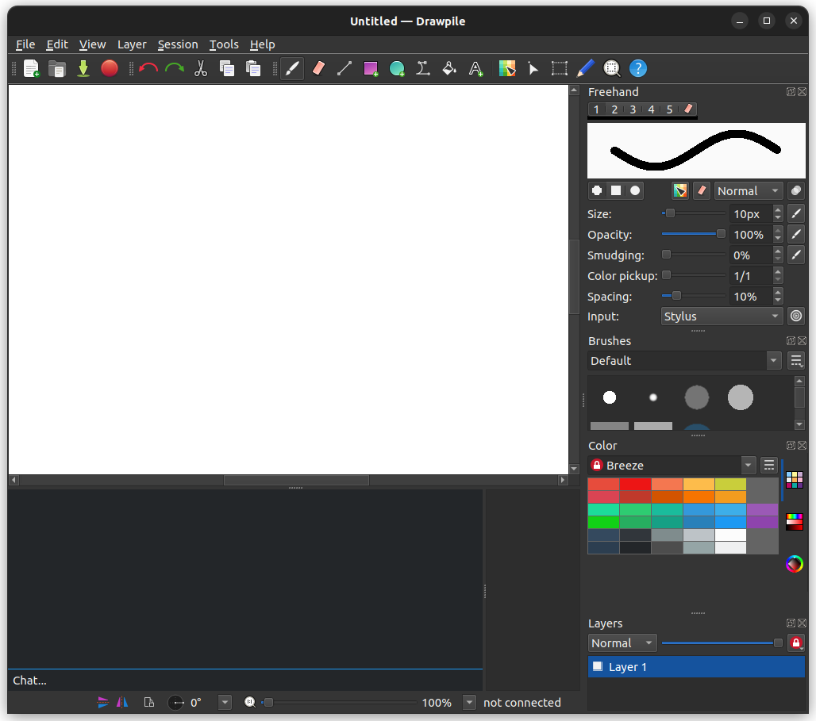The image size is (816, 721).
Task: Select the Ellipse tool
Action: (397, 68)
